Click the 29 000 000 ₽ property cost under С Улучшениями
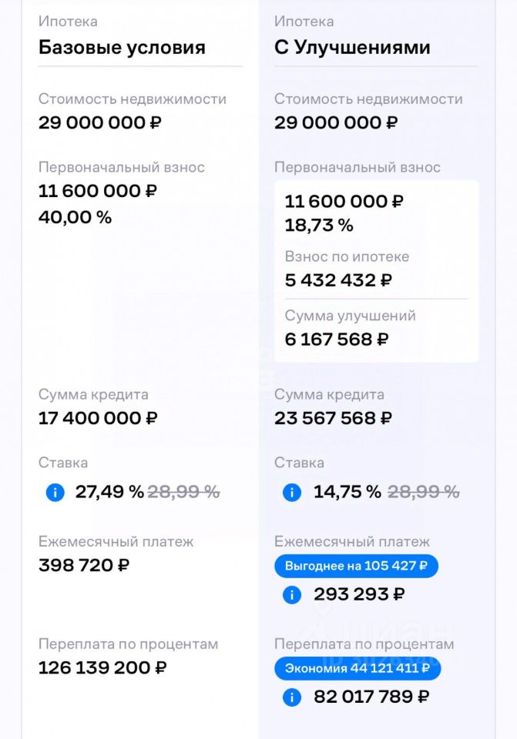 [336, 122]
